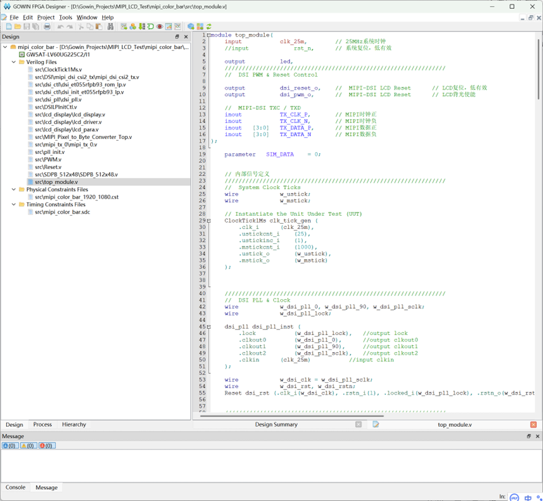Click the Open folder toolbar icon
Viewport: 543px width, 501px height.
pos(18,26)
